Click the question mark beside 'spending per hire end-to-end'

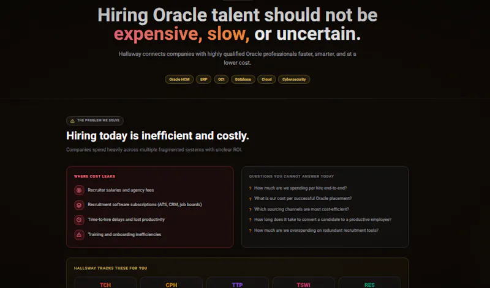pos(250,188)
